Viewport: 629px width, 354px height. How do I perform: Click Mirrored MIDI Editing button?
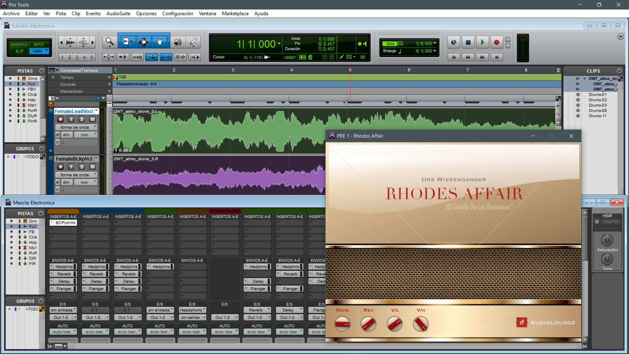137,57
